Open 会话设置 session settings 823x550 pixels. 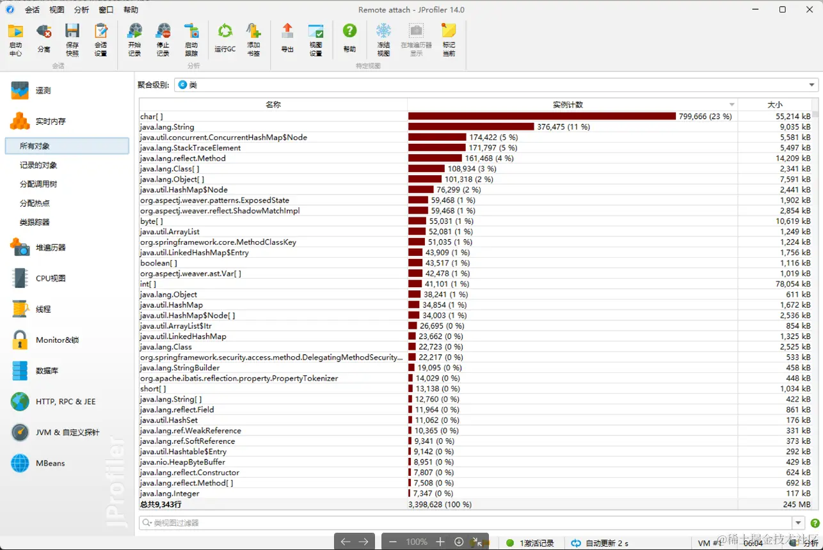click(x=100, y=40)
